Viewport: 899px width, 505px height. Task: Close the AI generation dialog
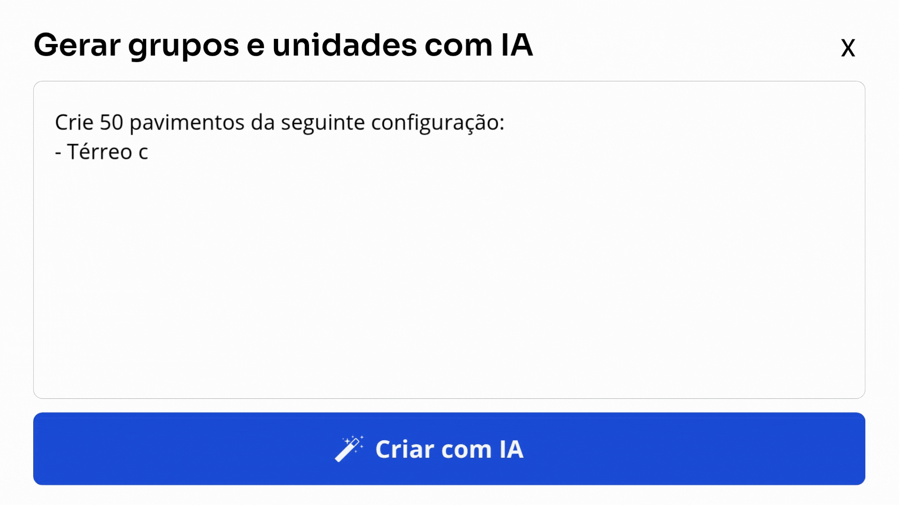847,48
